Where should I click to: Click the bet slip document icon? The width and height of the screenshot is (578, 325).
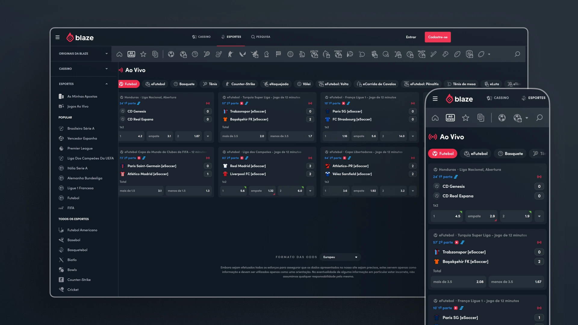155,54
